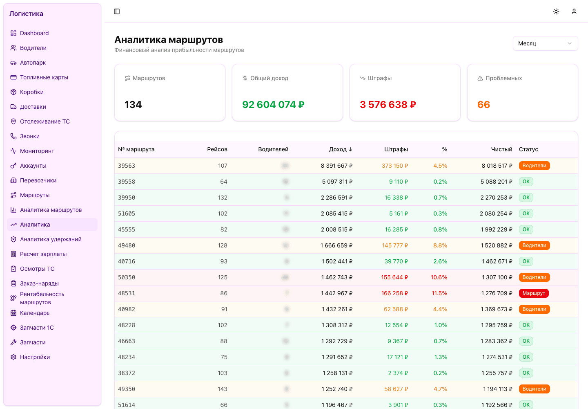The image size is (588, 409).
Task: Click the Штрафы column header
Action: [x=396, y=149]
